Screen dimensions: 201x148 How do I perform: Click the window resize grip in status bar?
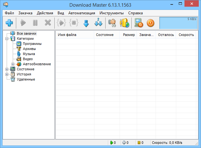(x=197, y=144)
